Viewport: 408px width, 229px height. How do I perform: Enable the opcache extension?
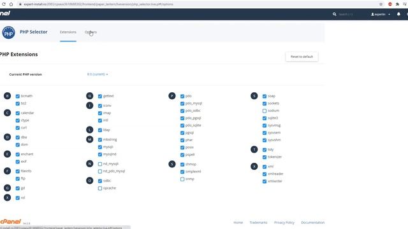[x=100, y=188]
